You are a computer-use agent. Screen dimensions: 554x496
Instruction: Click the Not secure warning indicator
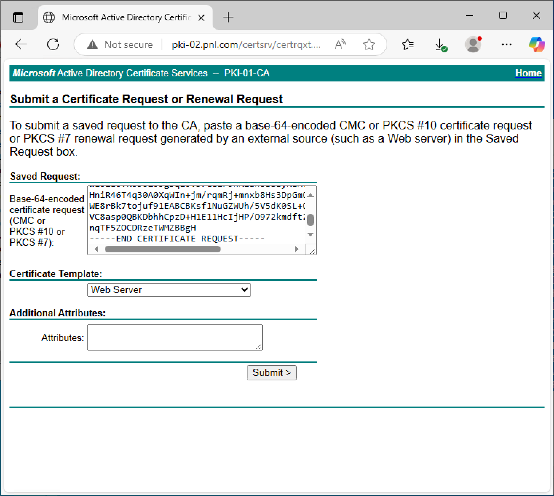120,44
